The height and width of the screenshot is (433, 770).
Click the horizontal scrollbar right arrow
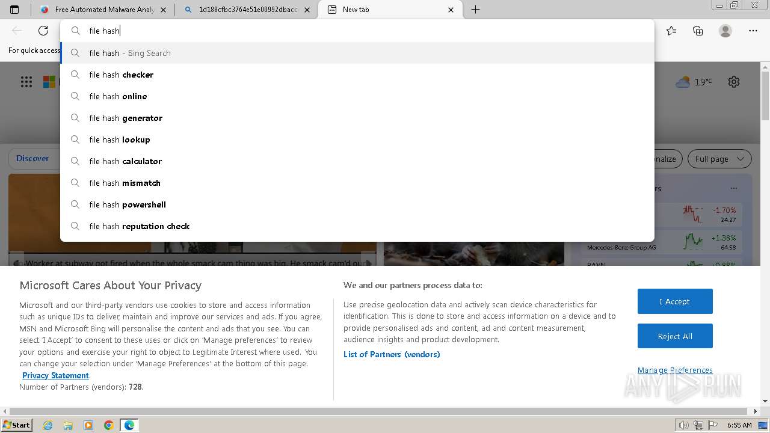(x=756, y=411)
